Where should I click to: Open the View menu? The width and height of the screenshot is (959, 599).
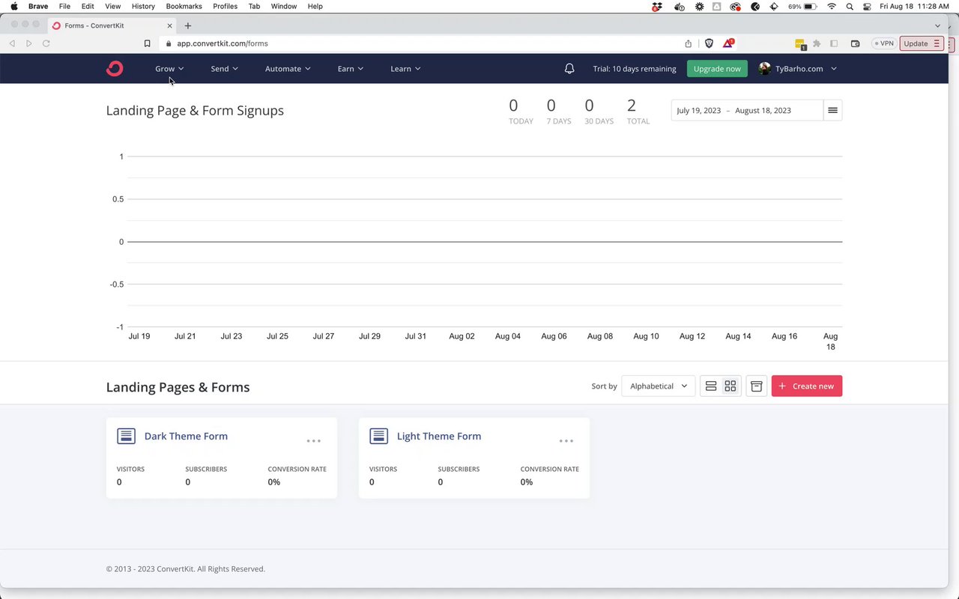tap(112, 6)
